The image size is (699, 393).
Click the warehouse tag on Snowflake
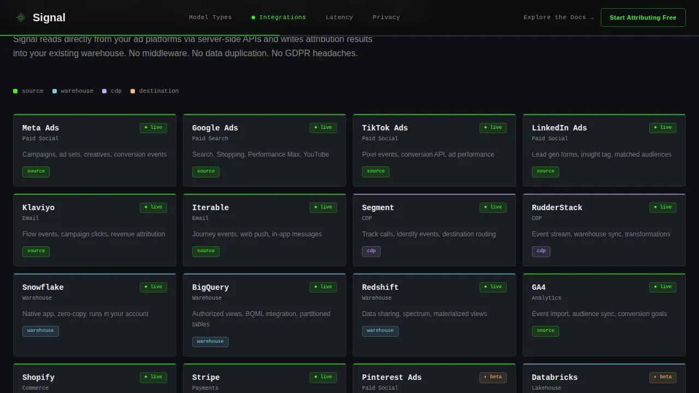[x=40, y=331]
